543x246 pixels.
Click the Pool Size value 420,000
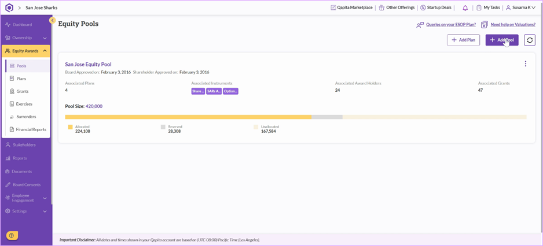click(x=94, y=106)
